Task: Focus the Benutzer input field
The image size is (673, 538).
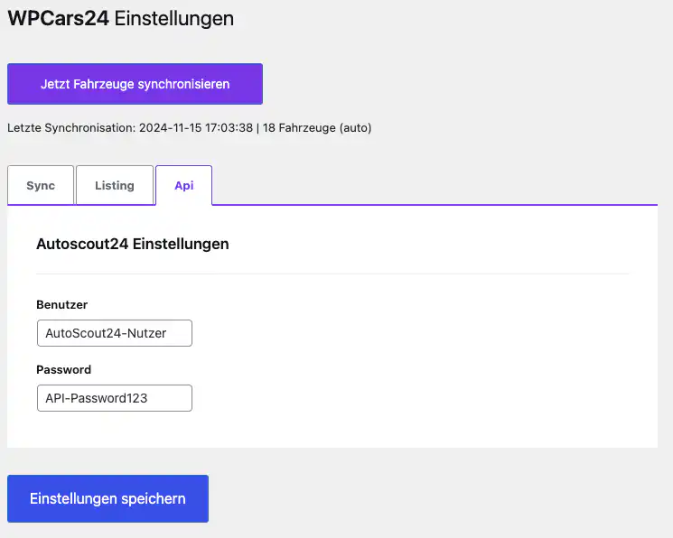Action: pos(114,333)
